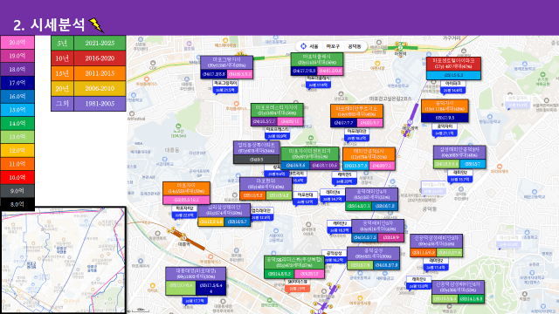Click the 애오개역 subway station marker
Viewport: 559px width, 314px height.
(x=410, y=122)
